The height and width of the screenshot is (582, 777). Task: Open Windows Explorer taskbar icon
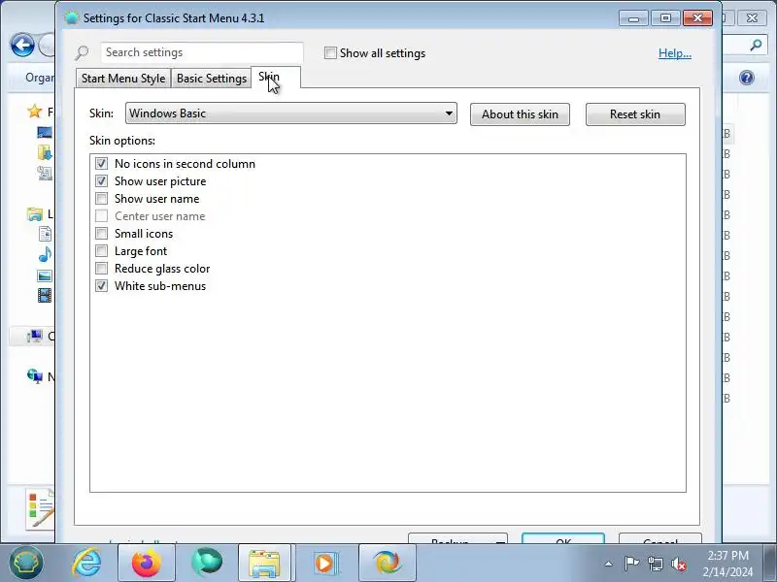266,564
